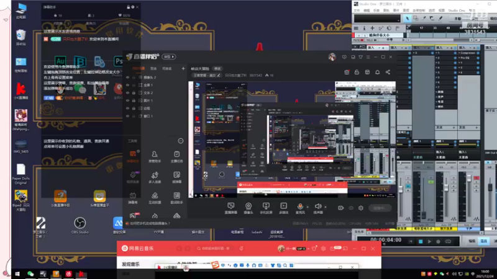Viewport: 497px width, 279px height.
Task: Expand the microphone dropdown arrow in streaming toolbar
Action: pyautogui.click(x=308, y=207)
